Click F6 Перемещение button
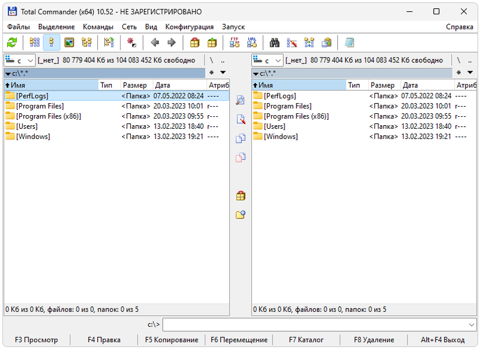480x350 pixels. tap(239, 340)
